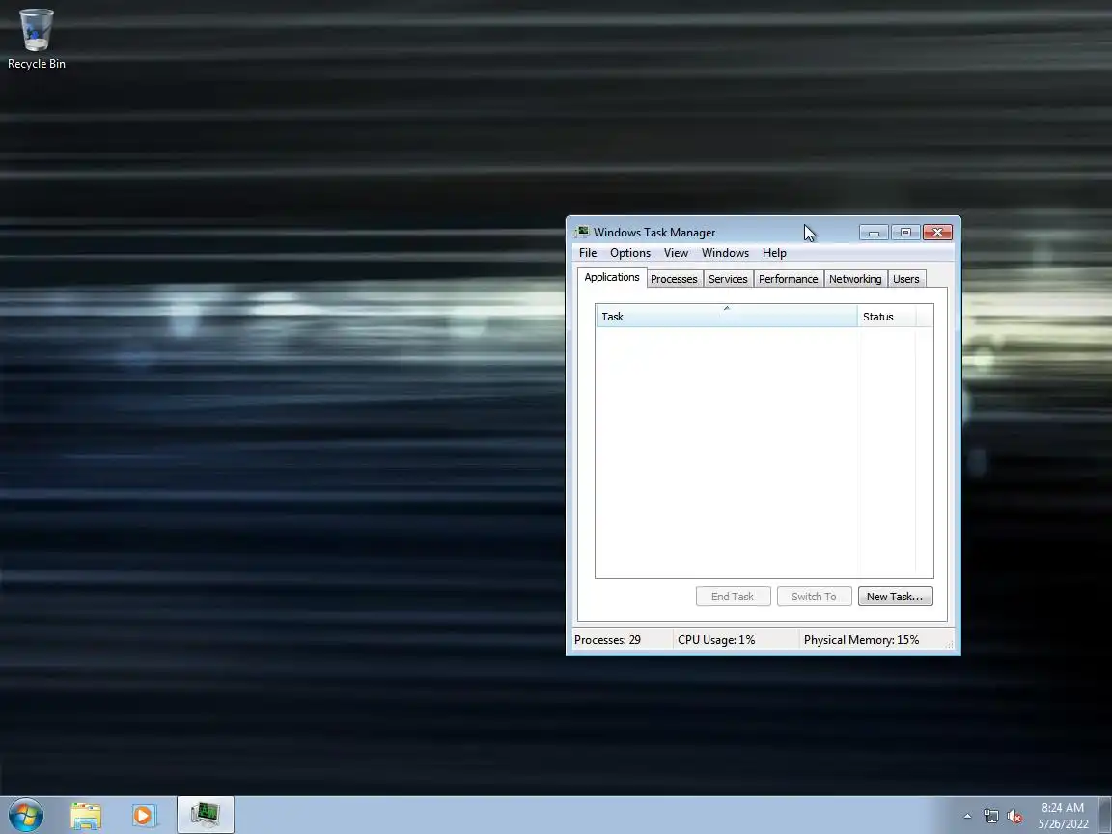The width and height of the screenshot is (1112, 834).
Task: Launch Windows Explorer from taskbar
Action: tap(86, 816)
